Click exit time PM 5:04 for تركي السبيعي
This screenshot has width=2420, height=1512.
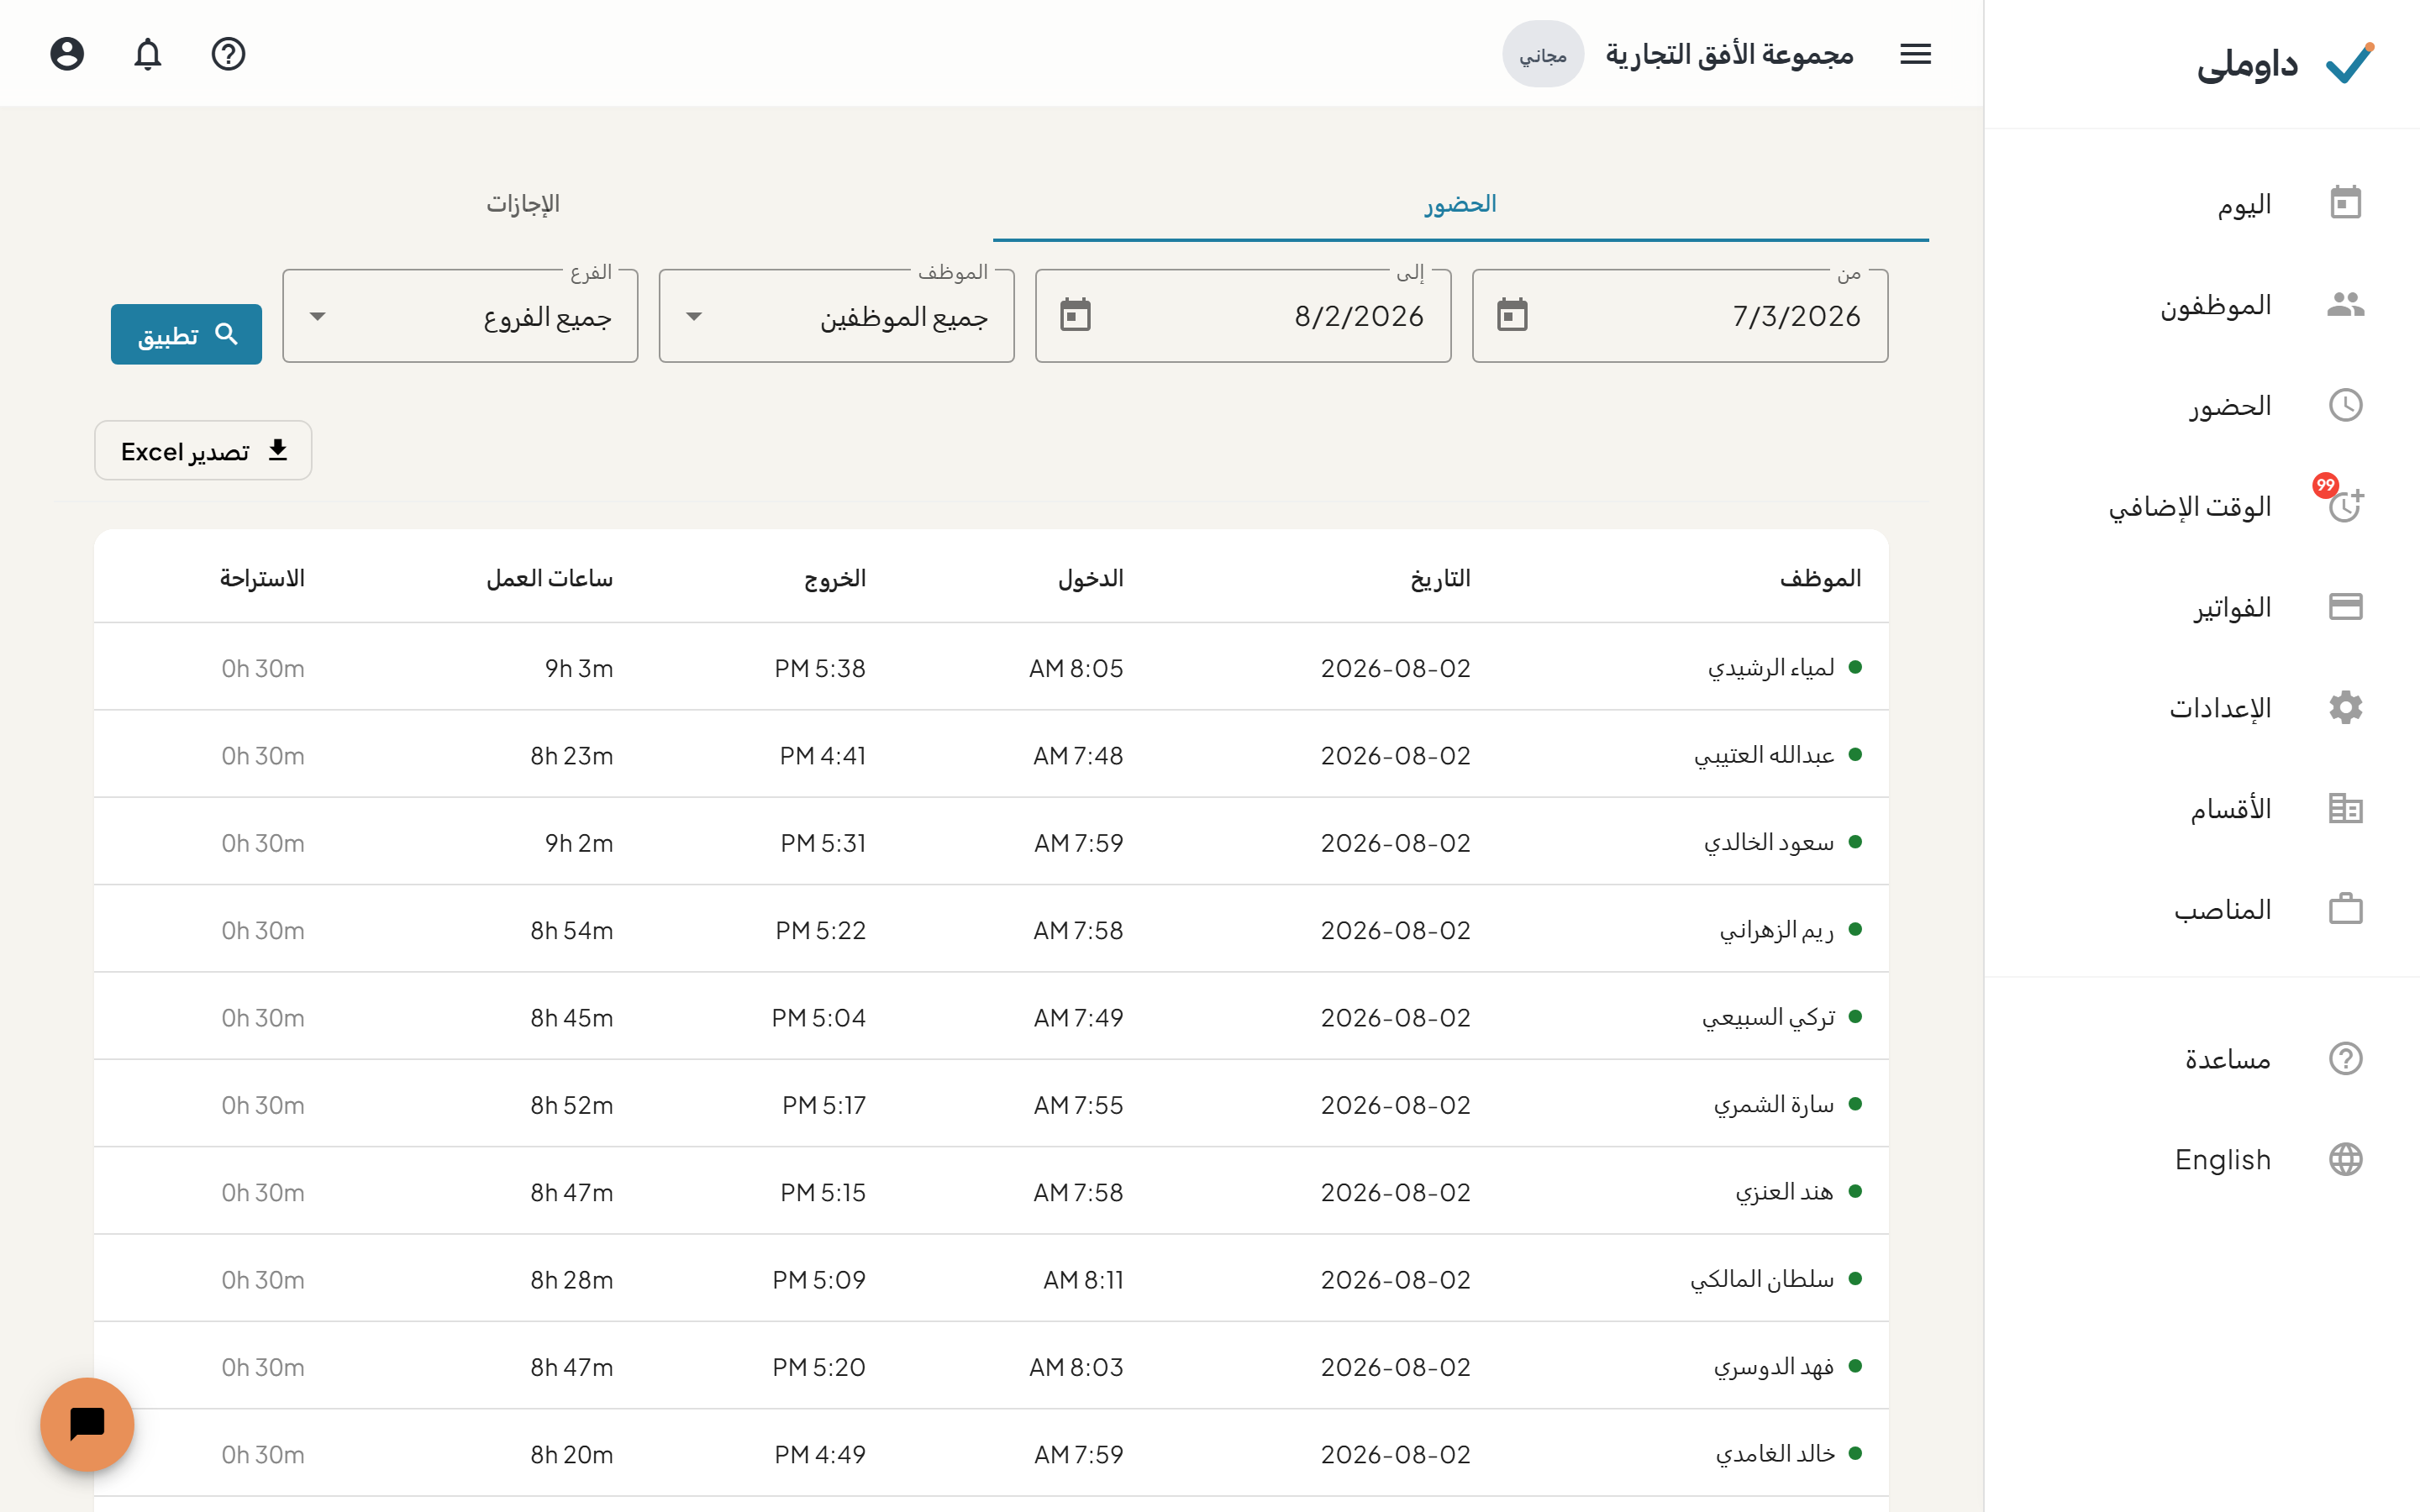click(x=818, y=1017)
